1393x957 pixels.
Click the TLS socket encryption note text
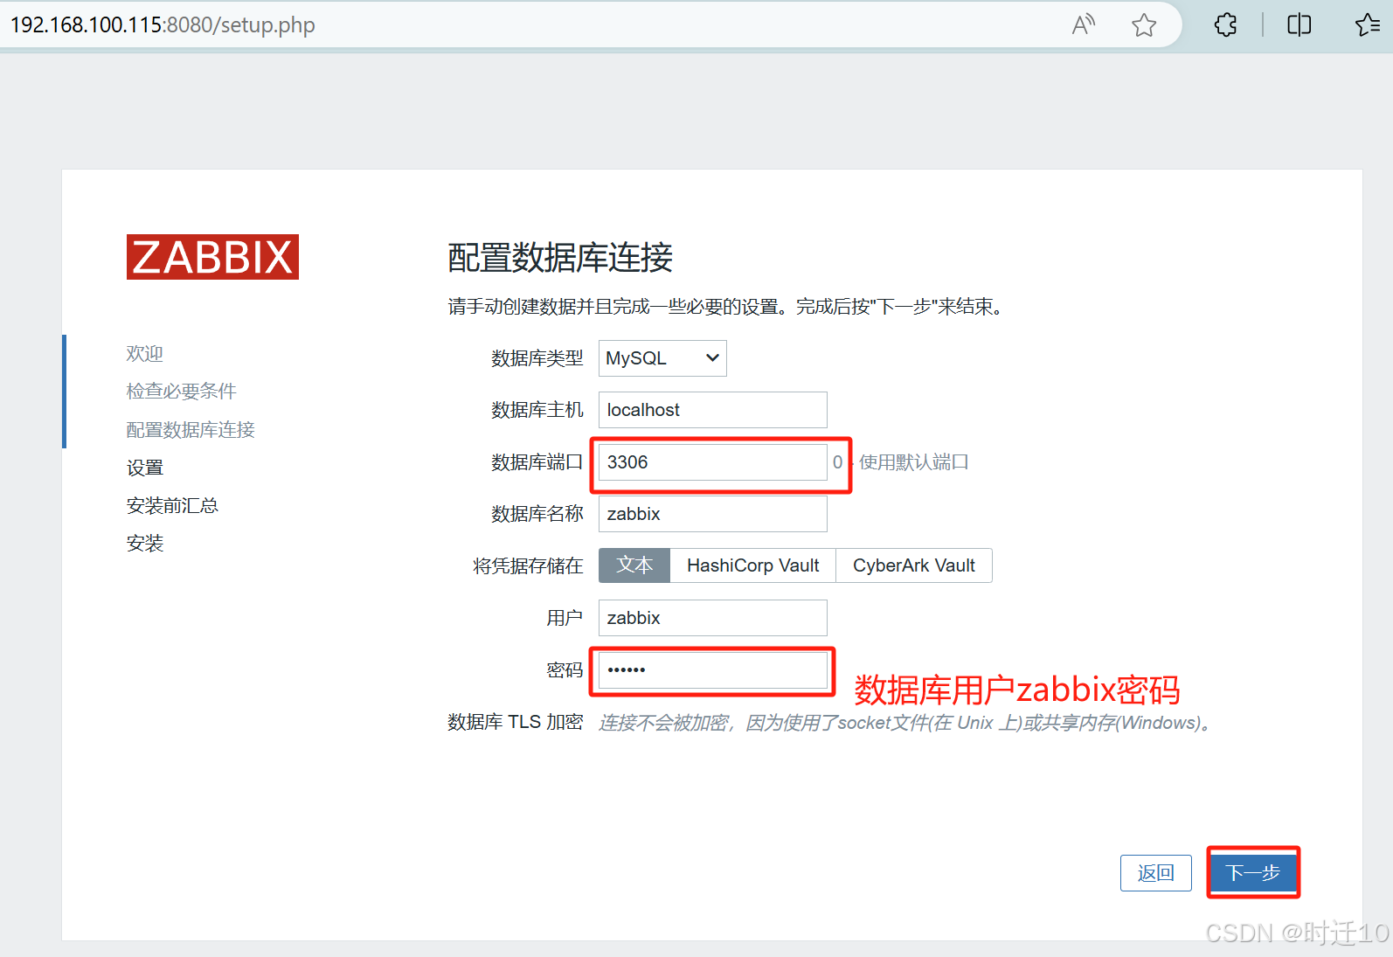pyautogui.click(x=904, y=723)
